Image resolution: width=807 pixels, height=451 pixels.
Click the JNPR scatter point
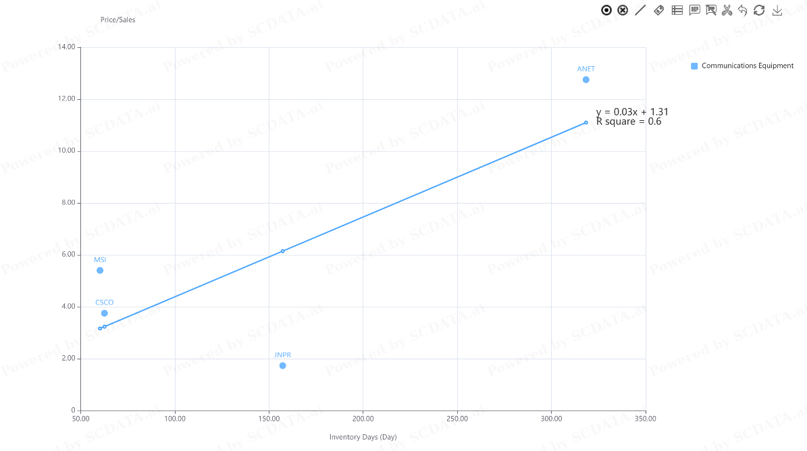pos(282,366)
